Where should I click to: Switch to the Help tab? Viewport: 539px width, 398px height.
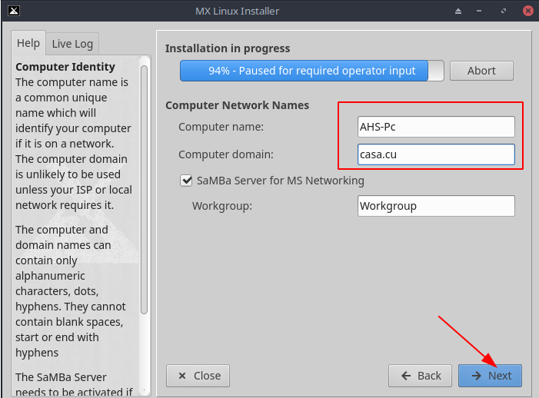28,43
